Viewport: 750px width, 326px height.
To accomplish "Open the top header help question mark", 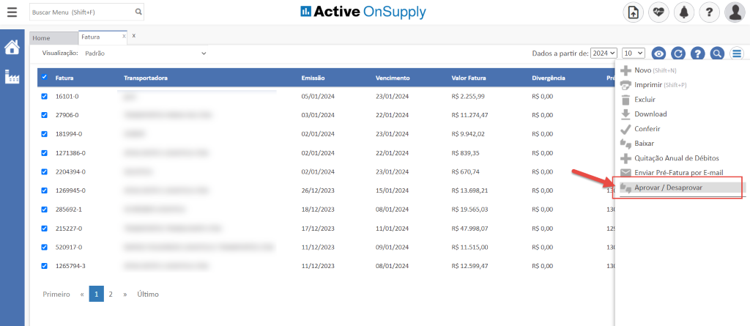I will pyautogui.click(x=709, y=12).
